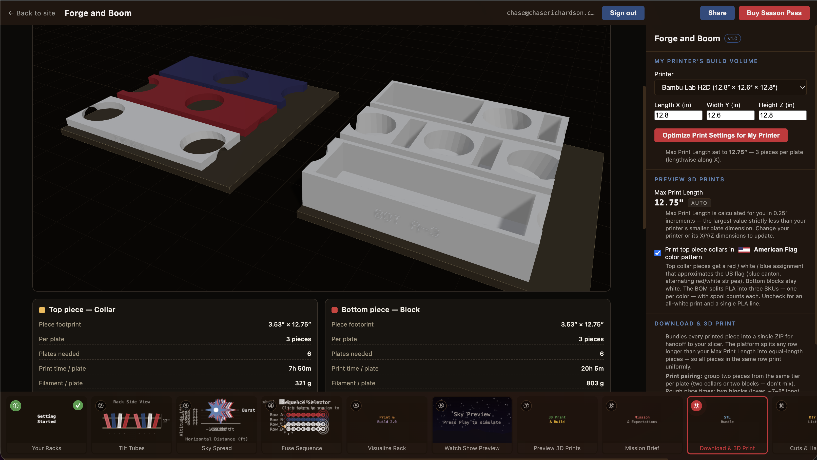The image size is (817, 460).
Task: Click the step 1 numbered circle badge
Action: tap(15, 406)
